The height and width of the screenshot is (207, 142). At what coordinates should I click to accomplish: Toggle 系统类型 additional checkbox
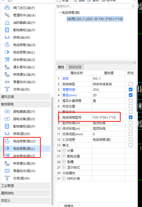131,84
